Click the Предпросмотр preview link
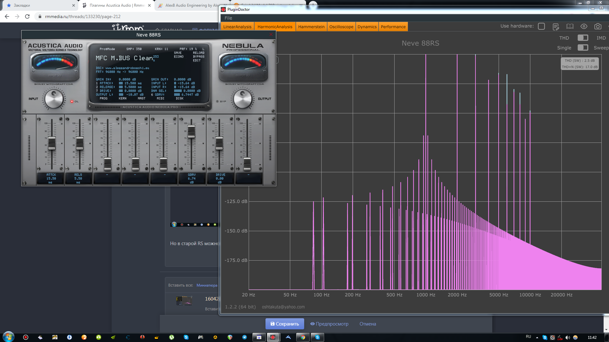 329,324
